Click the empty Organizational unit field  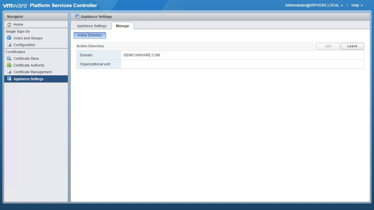click(242, 64)
